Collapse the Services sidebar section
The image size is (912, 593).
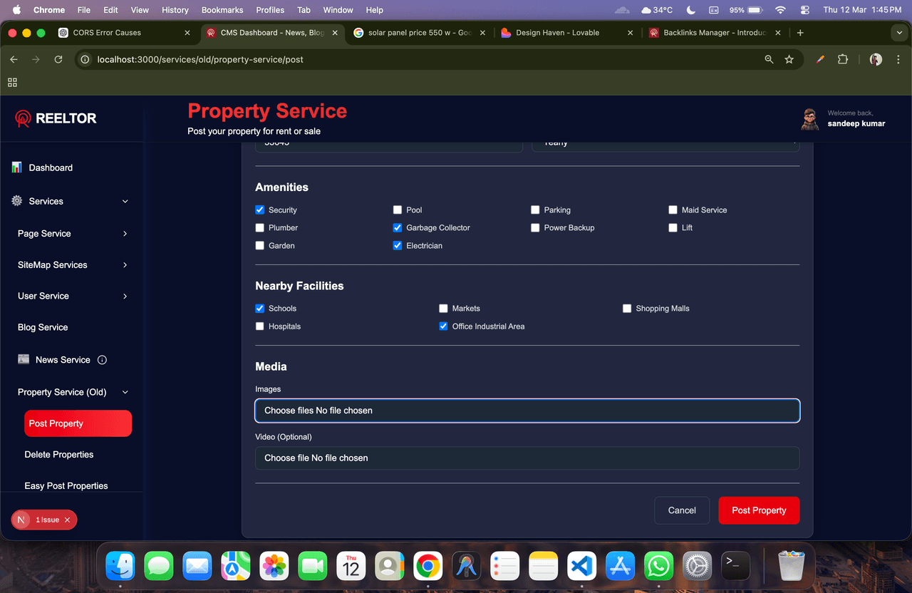point(125,202)
